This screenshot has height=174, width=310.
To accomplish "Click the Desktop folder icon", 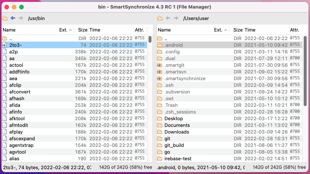I will pos(160,119).
